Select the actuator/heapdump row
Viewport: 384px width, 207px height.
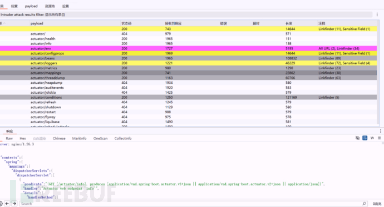point(188,83)
